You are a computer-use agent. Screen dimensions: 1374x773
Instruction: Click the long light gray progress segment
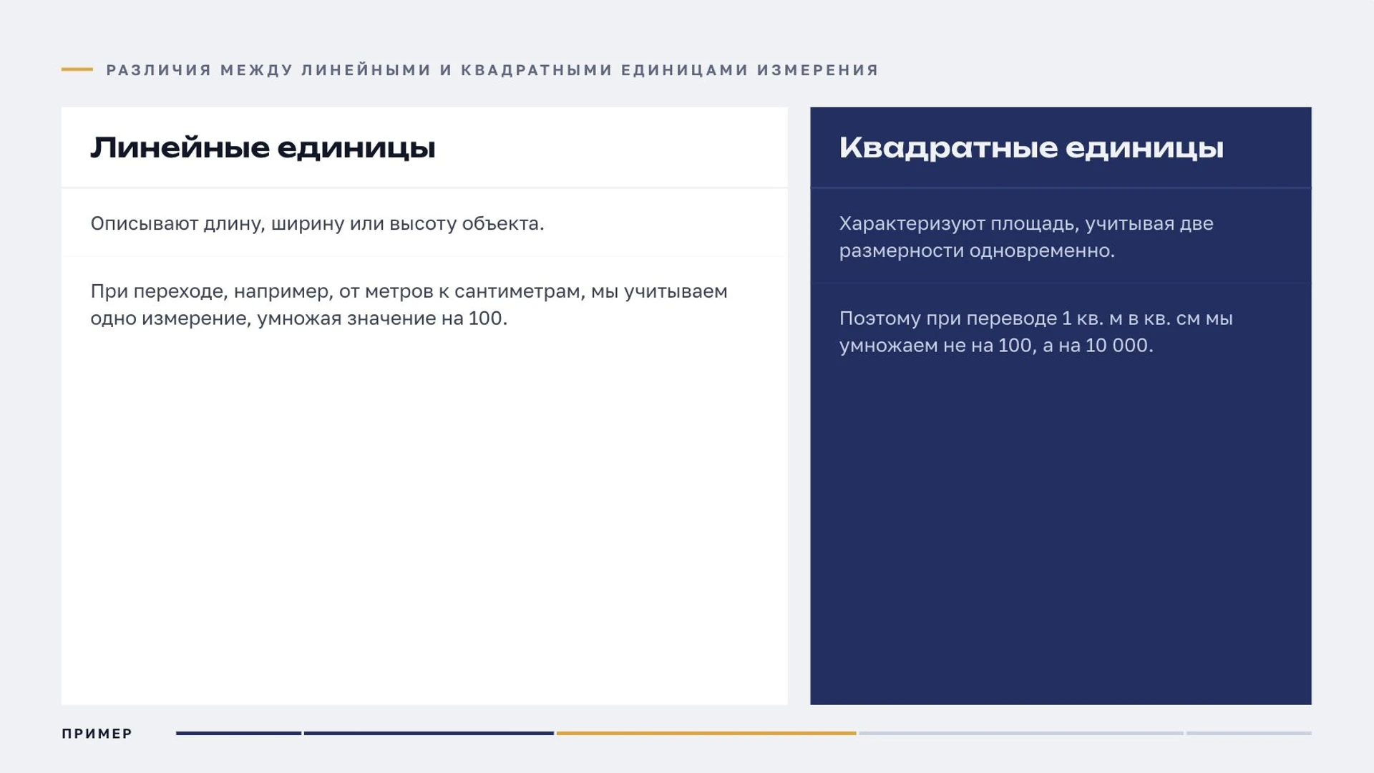pos(1021,733)
